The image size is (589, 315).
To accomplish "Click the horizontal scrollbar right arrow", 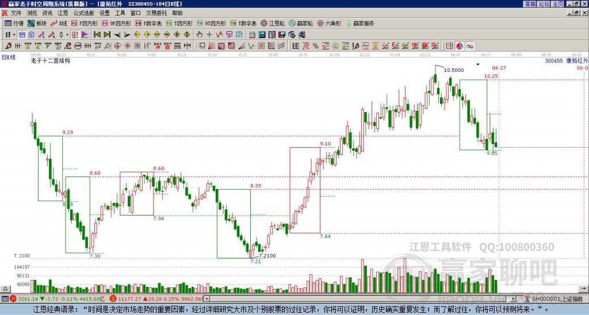I will [x=514, y=299].
